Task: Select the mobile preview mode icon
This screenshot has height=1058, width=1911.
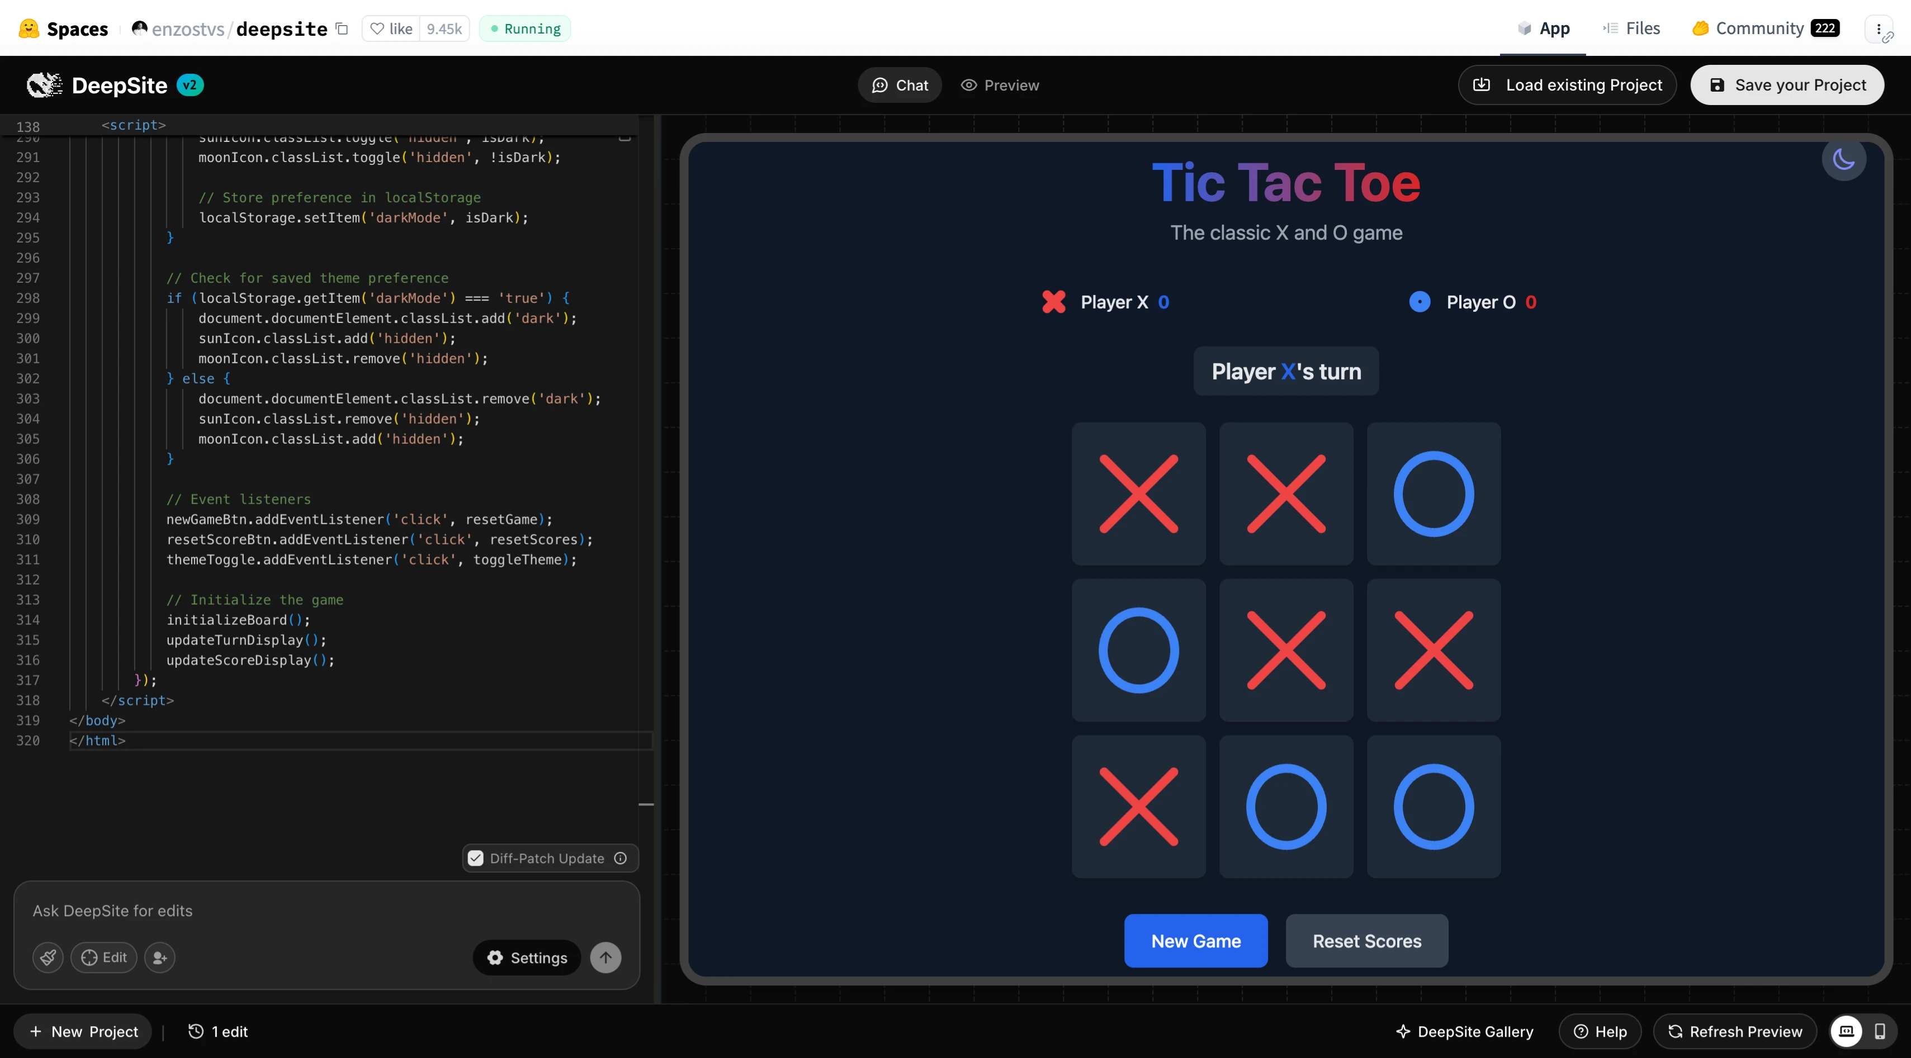Action: coord(1880,1031)
